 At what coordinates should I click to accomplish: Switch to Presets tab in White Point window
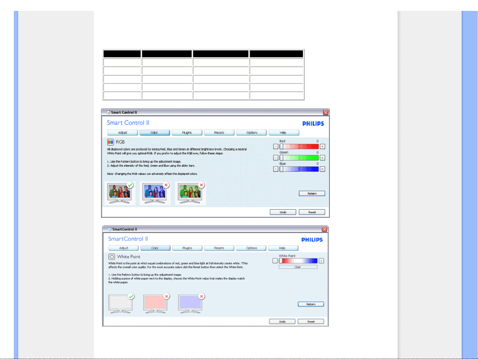coord(219,248)
